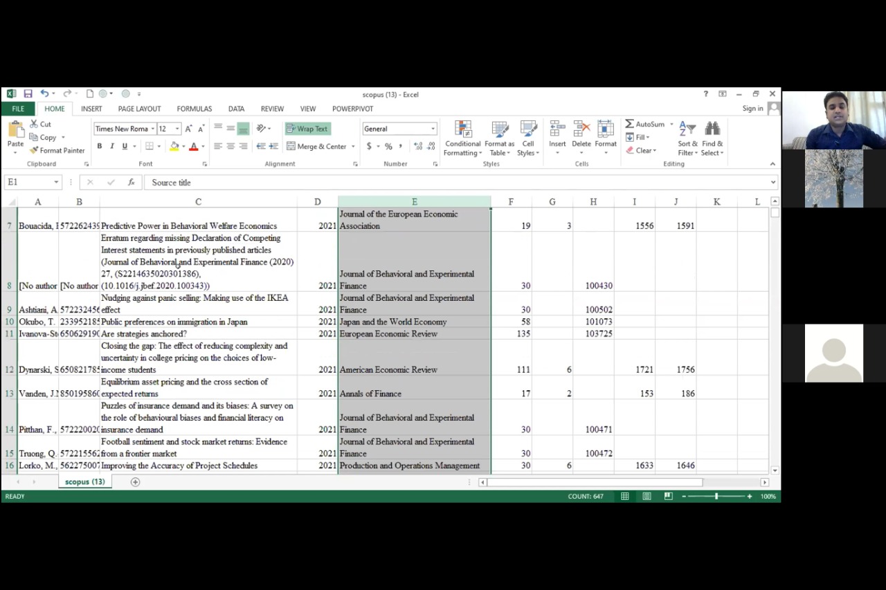This screenshot has height=590, width=886.
Task: Open Conditional Formatting menu
Action: tap(462, 138)
